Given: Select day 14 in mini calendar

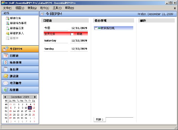Looking at the screenshot, I should [14, 111].
